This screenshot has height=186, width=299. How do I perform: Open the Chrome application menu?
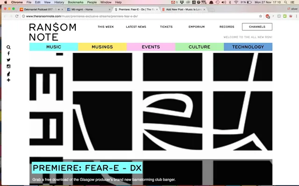coord(17,2)
